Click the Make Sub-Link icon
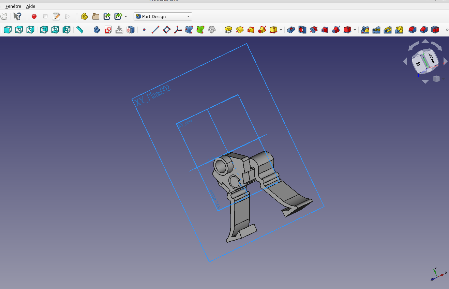 tap(118, 16)
